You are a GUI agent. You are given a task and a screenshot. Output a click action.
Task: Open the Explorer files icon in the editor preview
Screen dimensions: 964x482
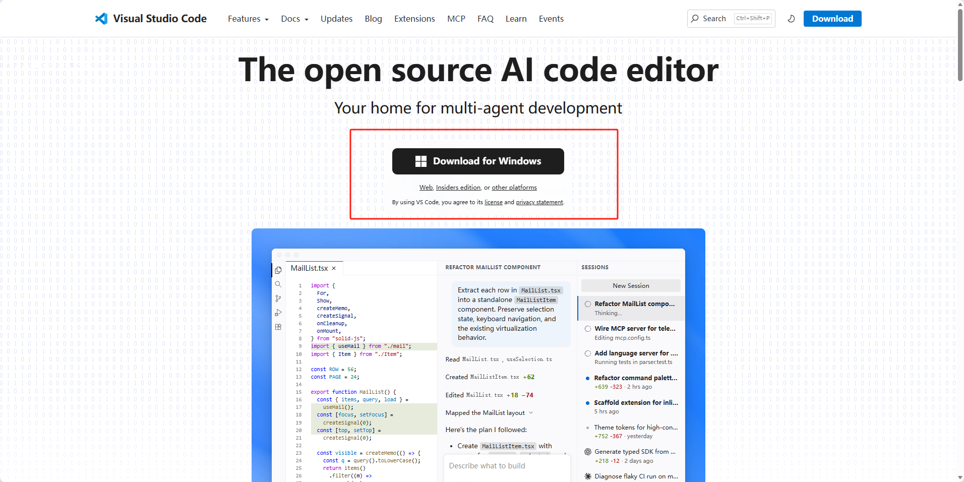tap(278, 270)
